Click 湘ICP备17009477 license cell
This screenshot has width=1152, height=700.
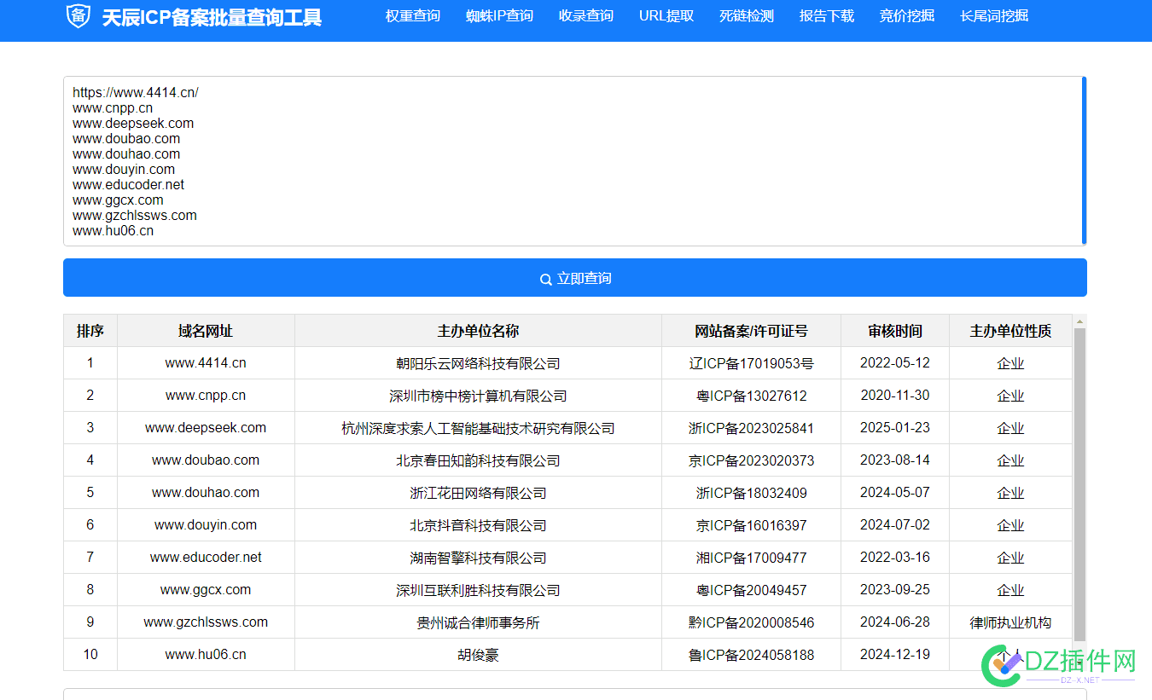tap(751, 558)
